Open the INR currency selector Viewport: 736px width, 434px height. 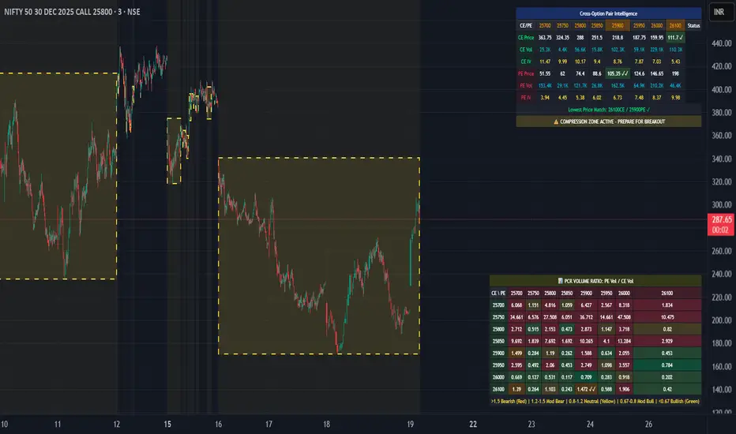tap(719, 12)
